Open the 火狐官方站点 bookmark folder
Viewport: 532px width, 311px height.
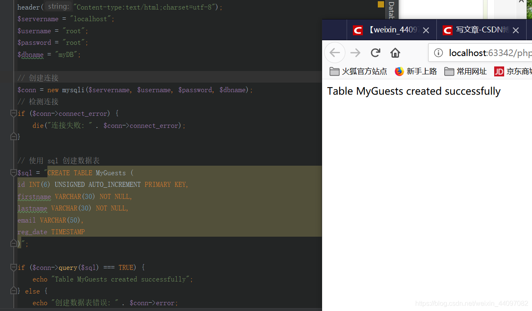point(358,71)
